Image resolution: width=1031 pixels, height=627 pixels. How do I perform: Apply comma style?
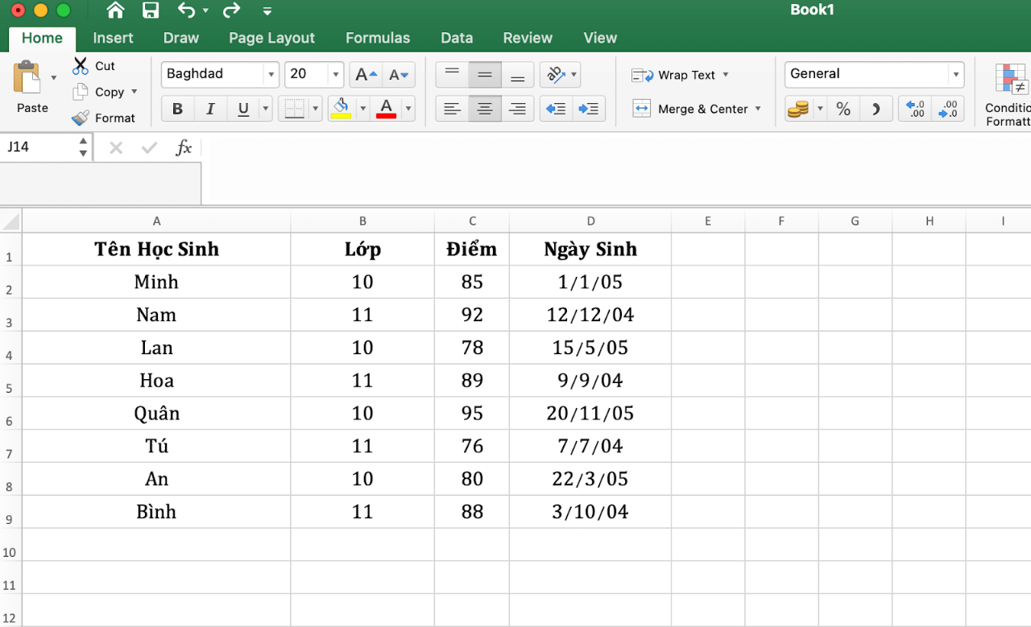click(876, 109)
